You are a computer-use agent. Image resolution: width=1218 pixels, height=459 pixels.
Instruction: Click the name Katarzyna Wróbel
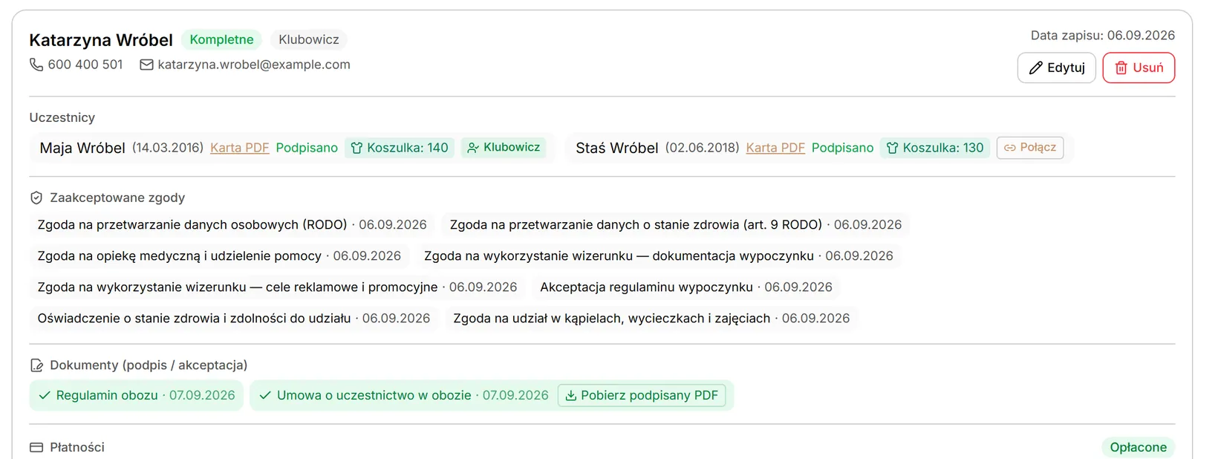pyautogui.click(x=101, y=40)
